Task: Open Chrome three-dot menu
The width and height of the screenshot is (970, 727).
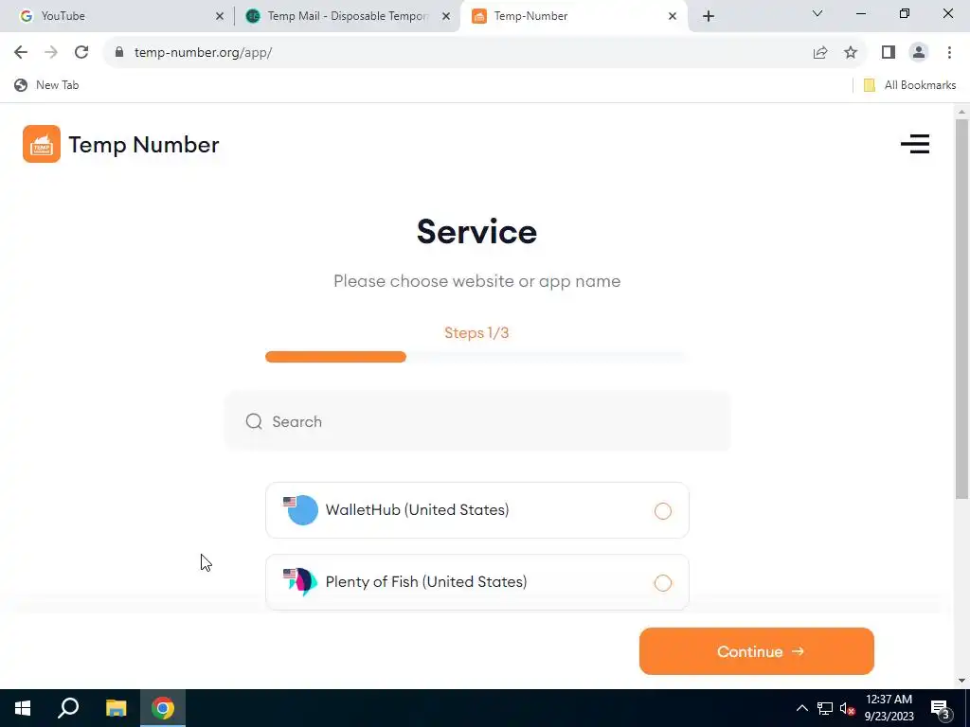Action: pyautogui.click(x=949, y=53)
